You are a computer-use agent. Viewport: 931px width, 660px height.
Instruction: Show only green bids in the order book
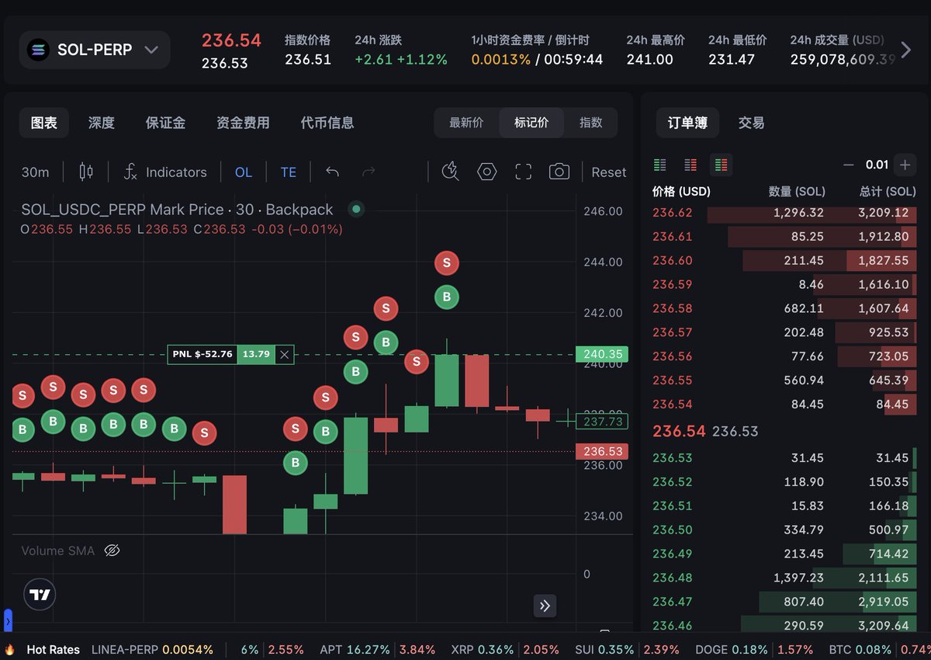(x=660, y=165)
